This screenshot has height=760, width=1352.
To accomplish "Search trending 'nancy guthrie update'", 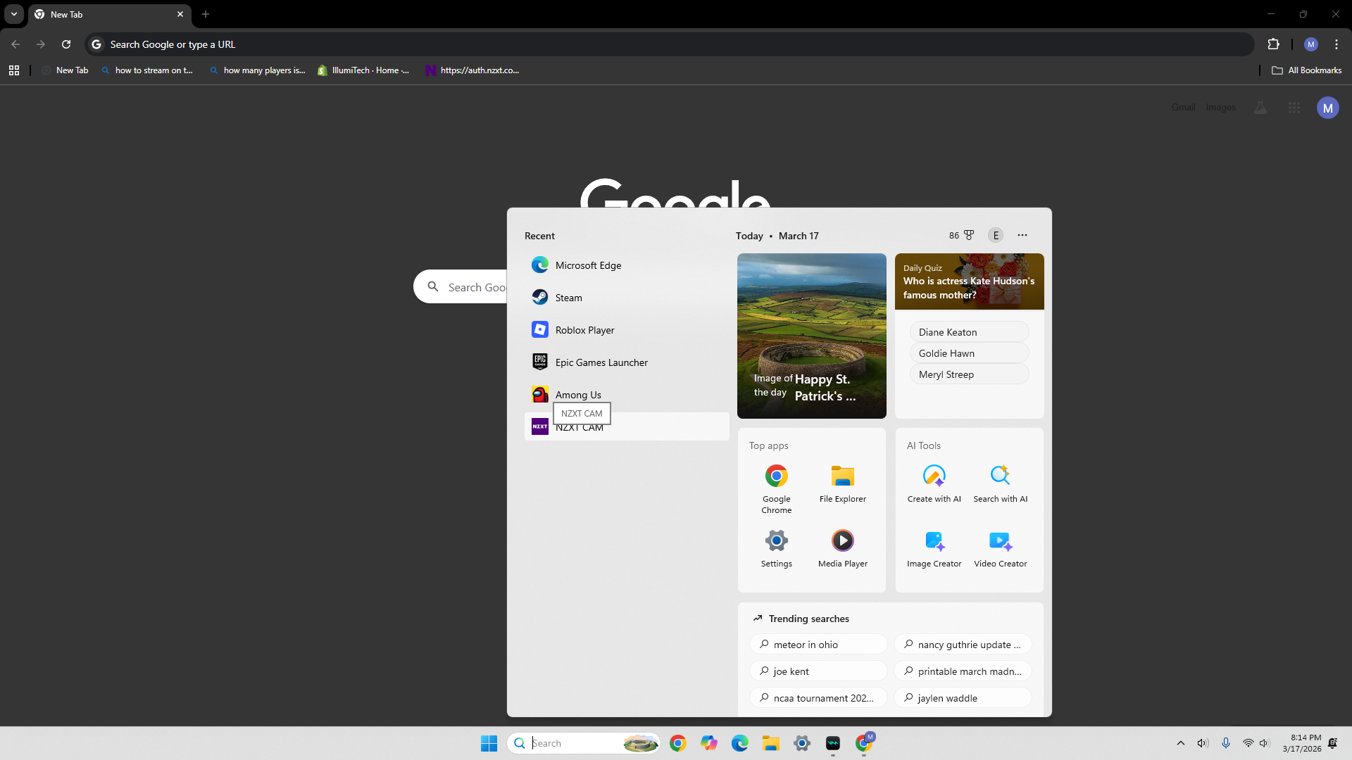I will pyautogui.click(x=963, y=645).
